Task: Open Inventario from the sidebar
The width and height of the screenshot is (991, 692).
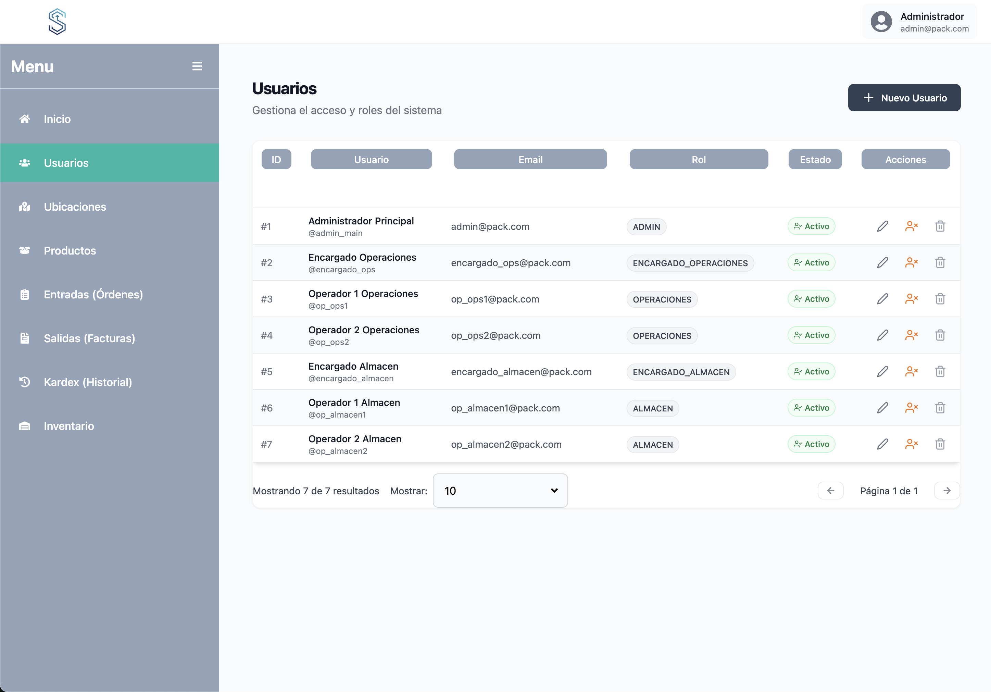Action: (x=68, y=426)
